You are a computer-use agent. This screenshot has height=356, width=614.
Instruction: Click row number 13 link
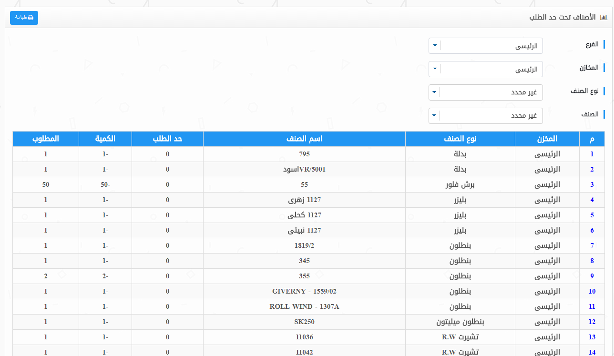tap(592, 337)
